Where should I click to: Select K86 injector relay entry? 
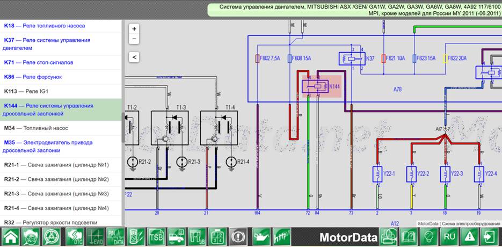coord(61,77)
